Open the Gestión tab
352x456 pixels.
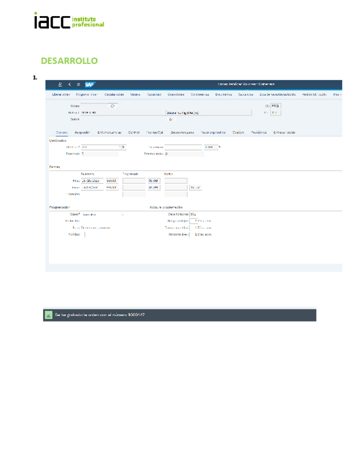(x=238, y=133)
